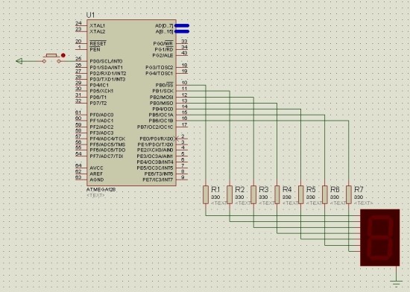Click the PB0/SS pin label
410x292 pixels.
point(164,85)
